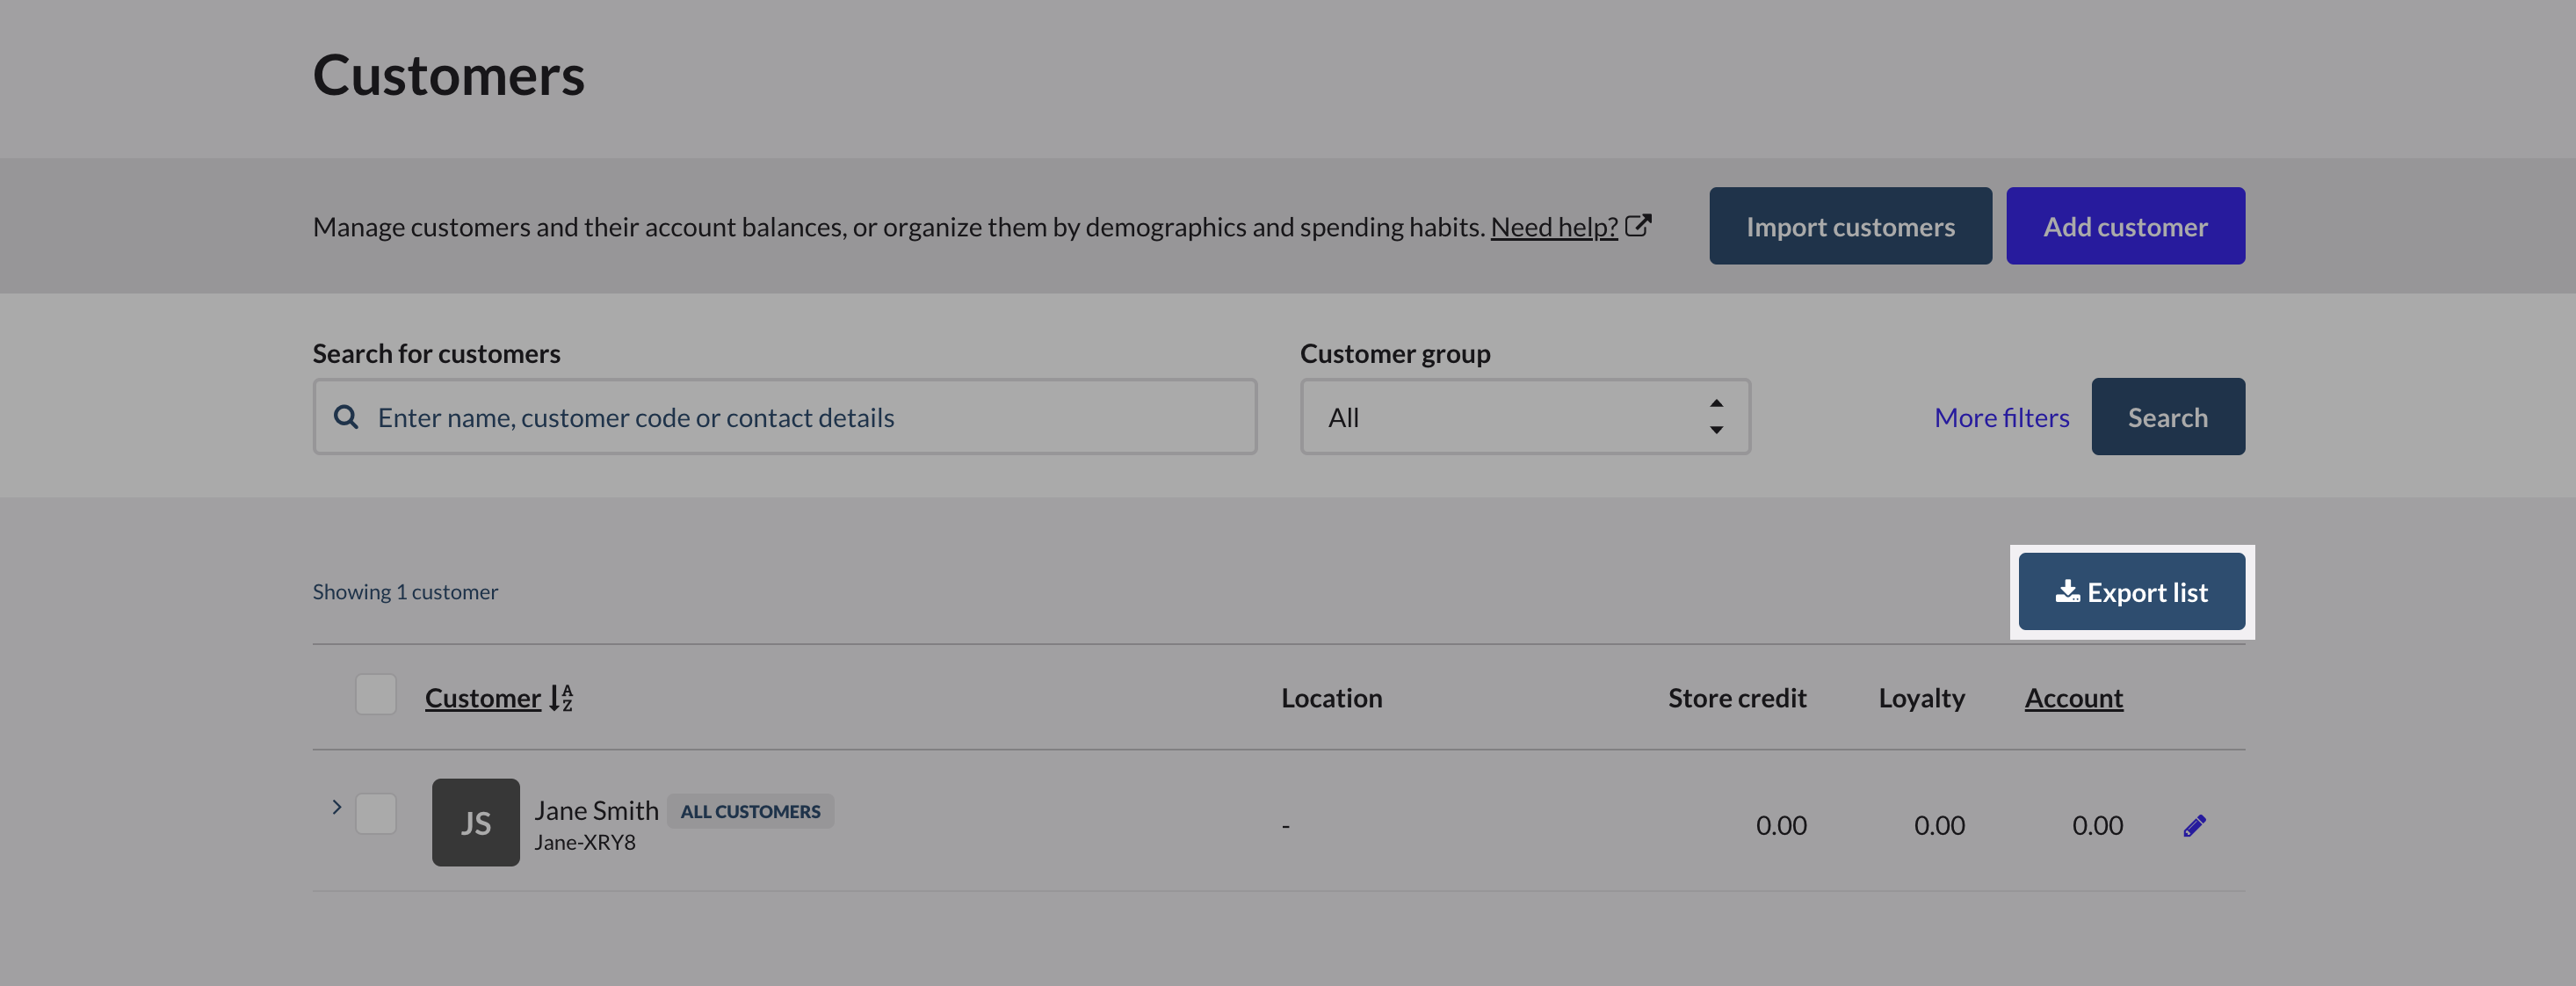
Task: Click Add customer button
Action: tap(2125, 226)
